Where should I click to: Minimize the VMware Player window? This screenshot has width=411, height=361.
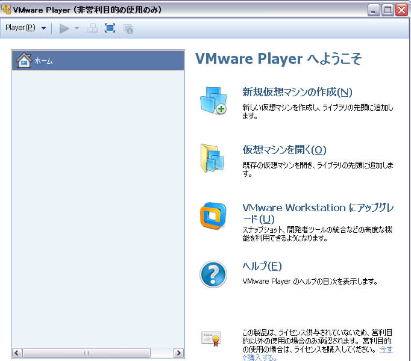pyautogui.click(x=374, y=10)
